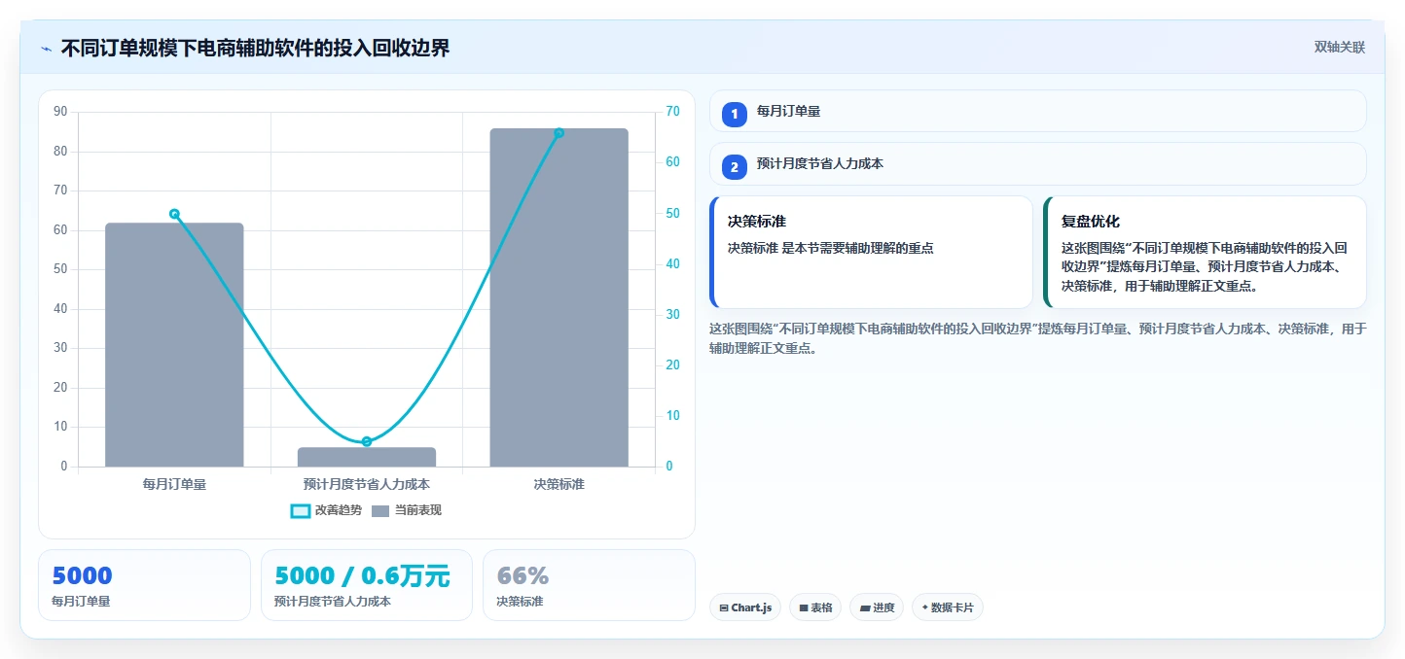Screen dimensions: 1405x659
Task: Toggle the 当前表现 legend item
Action: (x=407, y=510)
